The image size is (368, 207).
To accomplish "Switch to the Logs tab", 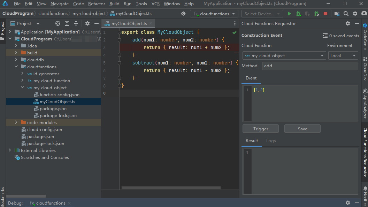I will tap(271, 141).
